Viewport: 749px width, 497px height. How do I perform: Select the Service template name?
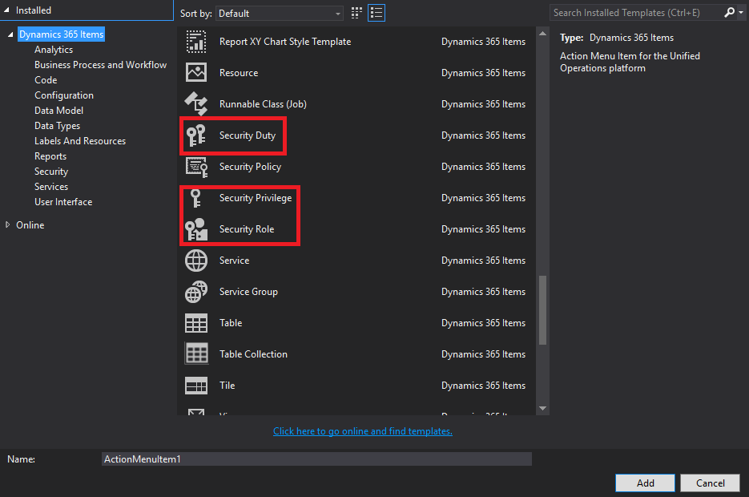(234, 261)
